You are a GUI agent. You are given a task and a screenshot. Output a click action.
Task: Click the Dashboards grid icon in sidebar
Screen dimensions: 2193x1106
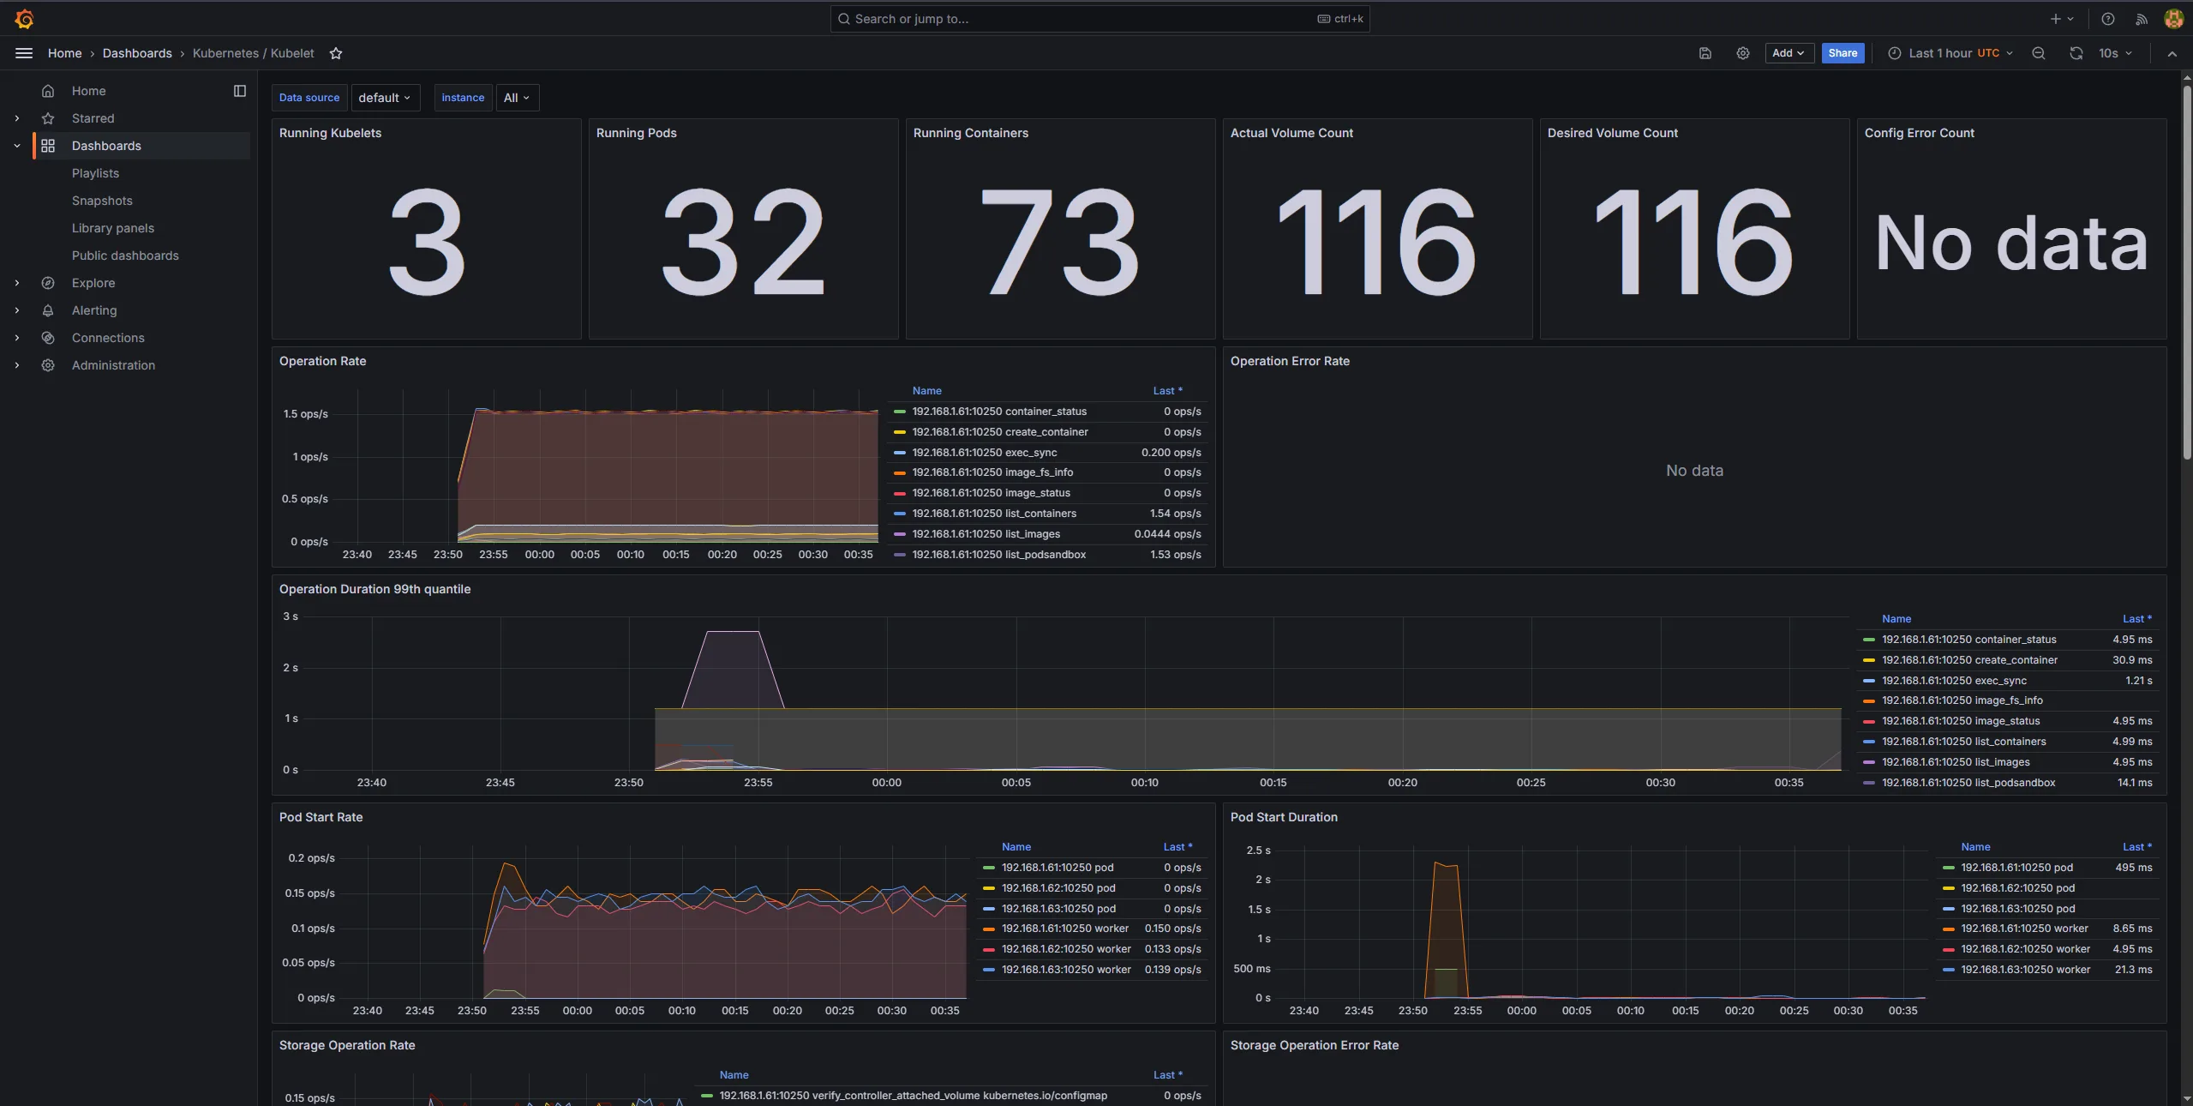tap(48, 146)
